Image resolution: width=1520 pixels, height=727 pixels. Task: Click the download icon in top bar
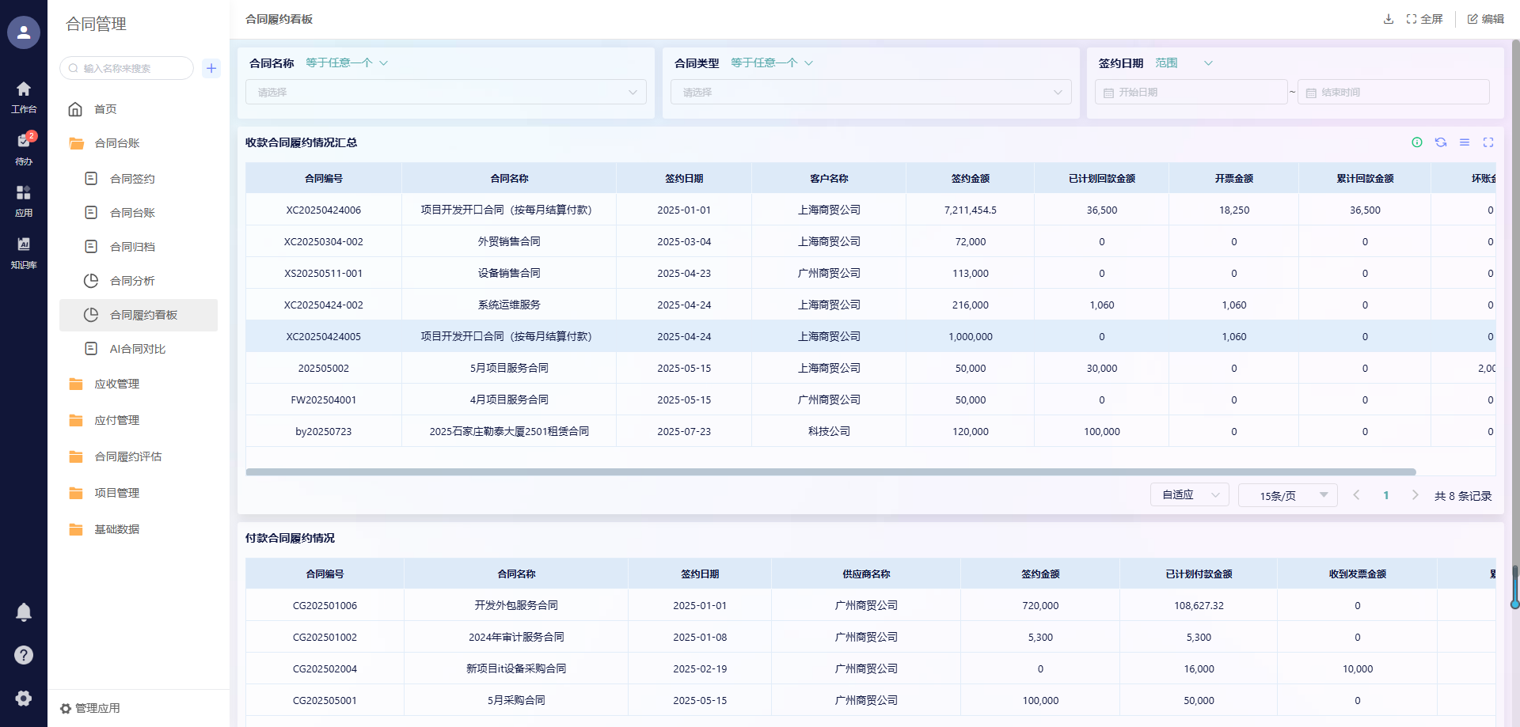(x=1388, y=19)
